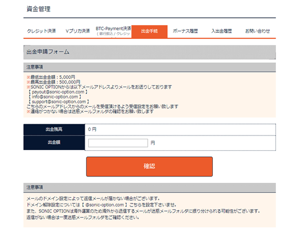The width and height of the screenshot is (300, 233).
Task: Click the orange 確認 button
Action: click(x=150, y=166)
